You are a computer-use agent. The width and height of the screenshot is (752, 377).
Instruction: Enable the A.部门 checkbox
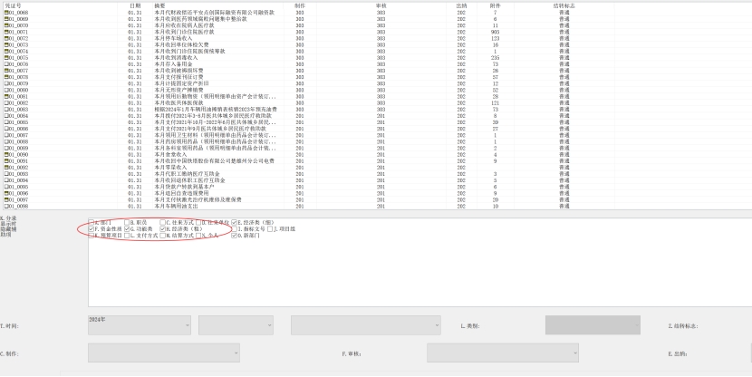(92, 222)
